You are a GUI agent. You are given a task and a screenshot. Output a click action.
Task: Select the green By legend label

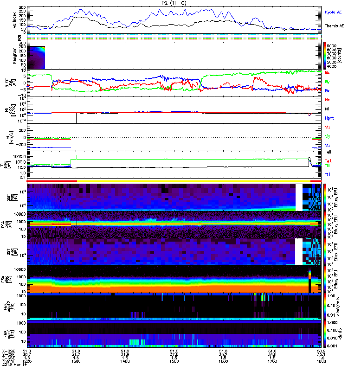327,82
